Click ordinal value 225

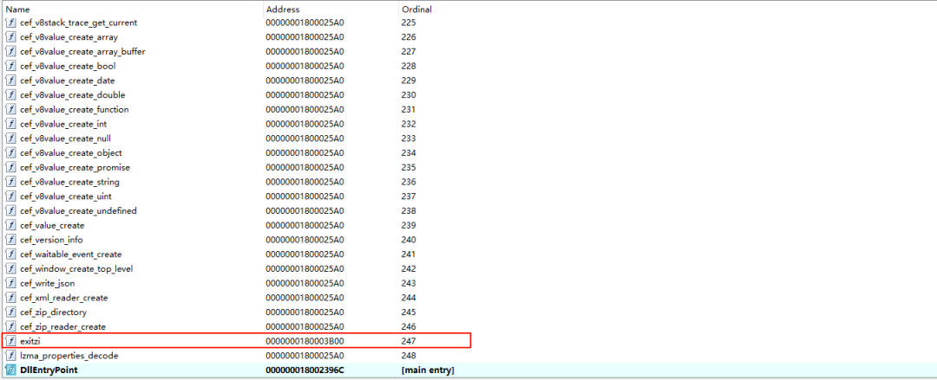[408, 23]
